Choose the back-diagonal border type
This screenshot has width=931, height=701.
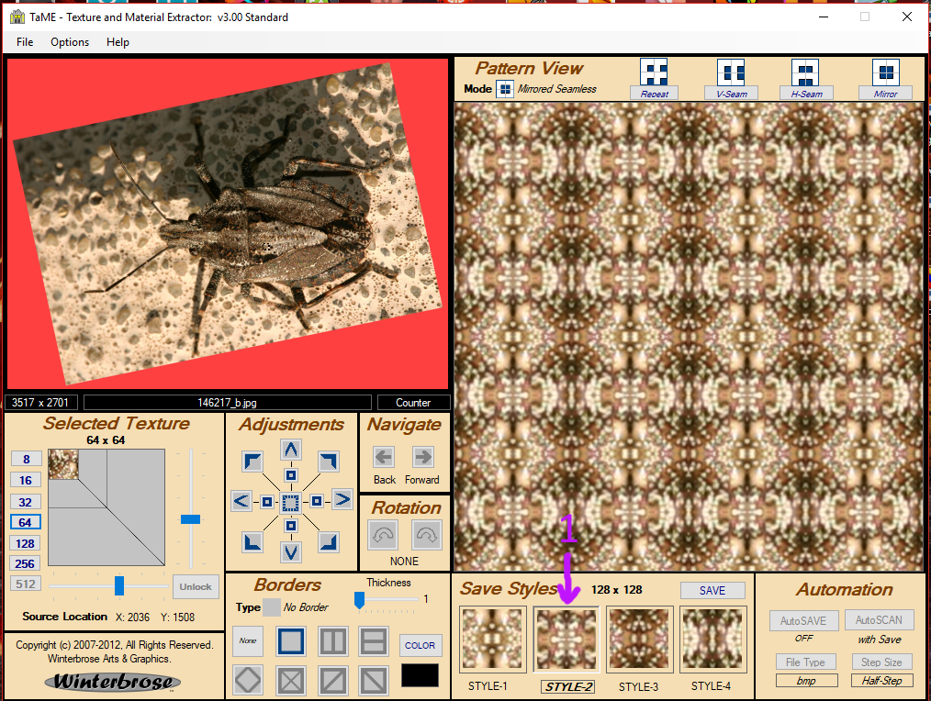[x=374, y=680]
